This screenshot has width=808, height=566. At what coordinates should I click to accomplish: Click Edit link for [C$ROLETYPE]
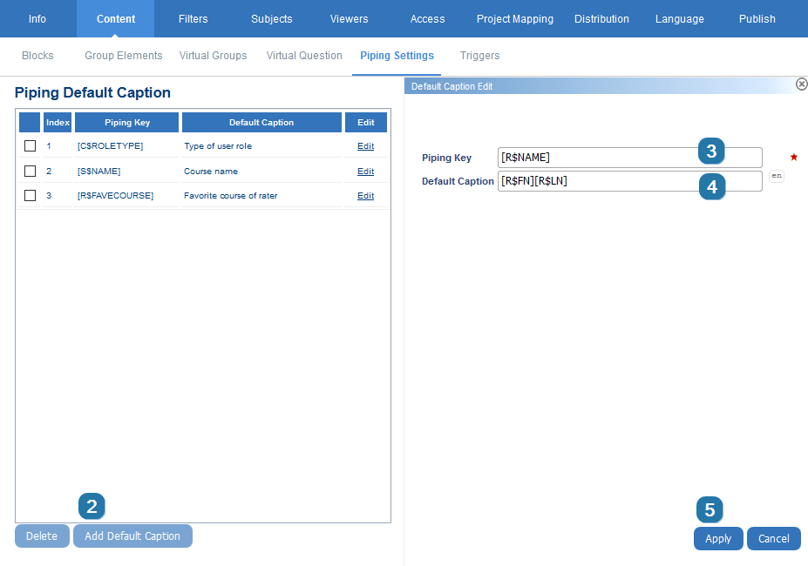[x=365, y=146]
